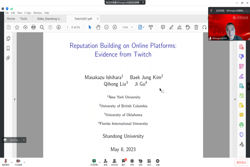Open the E-Sign menu
The image size is (250, 167).
tap(28, 13)
